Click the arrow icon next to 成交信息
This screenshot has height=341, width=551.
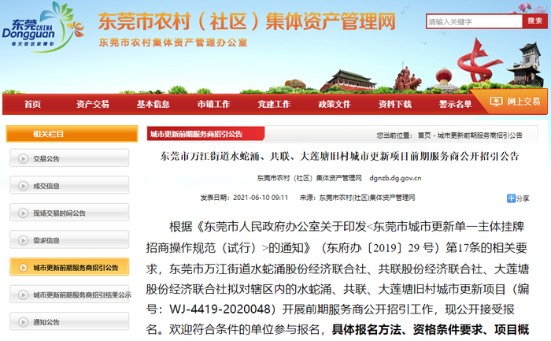[23, 186]
